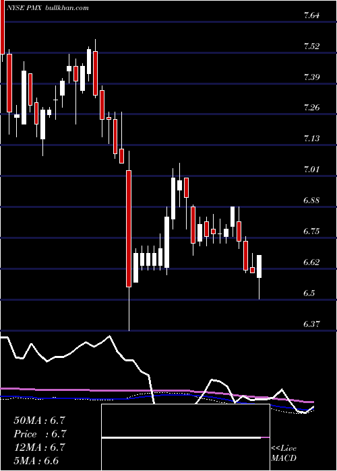Click the 7.01 price axis label
Viewport: 337px width, 471px height.
[x=311, y=170]
